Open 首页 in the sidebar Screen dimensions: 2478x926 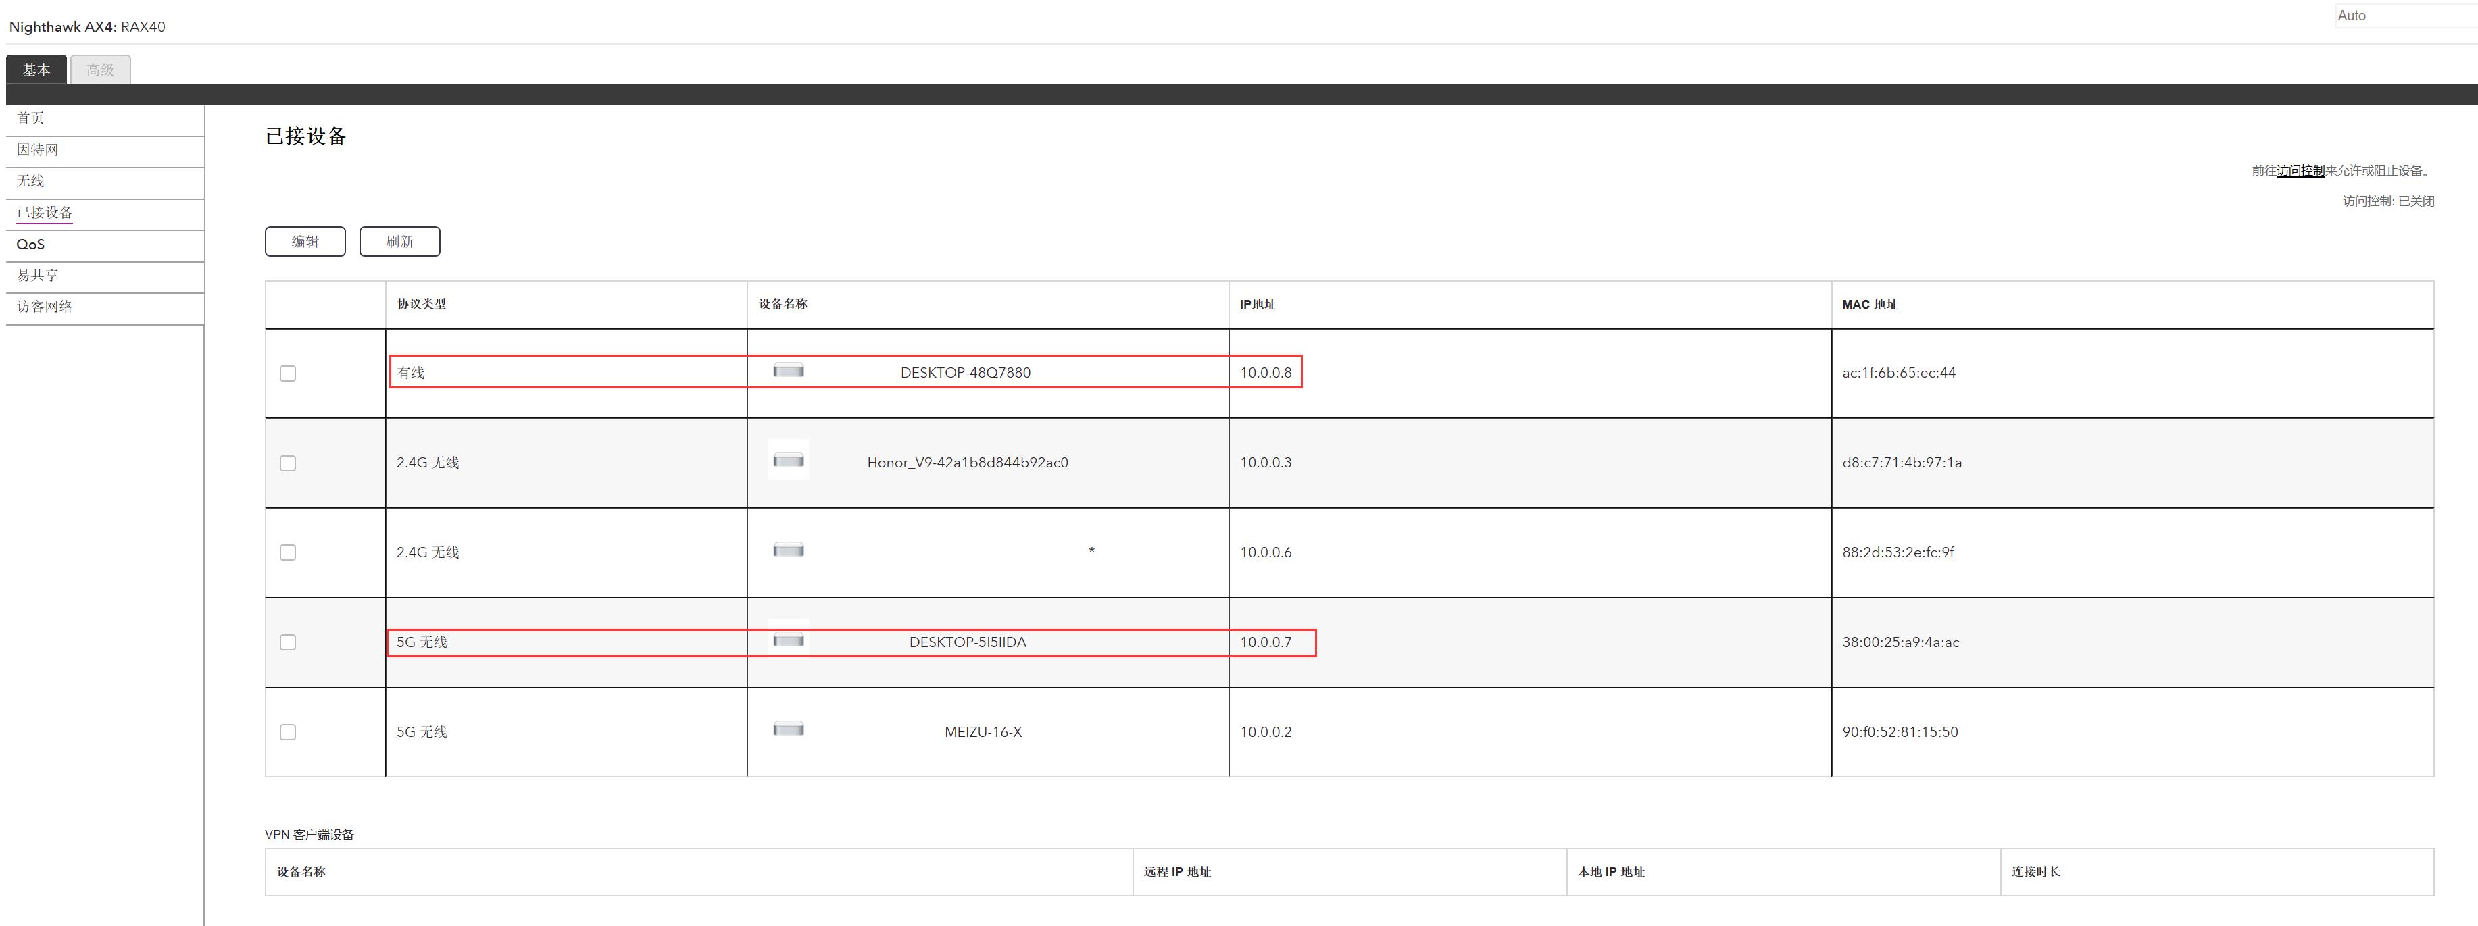click(x=31, y=118)
